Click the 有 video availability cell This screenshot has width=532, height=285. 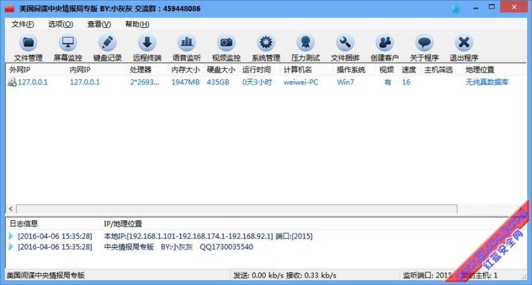388,82
